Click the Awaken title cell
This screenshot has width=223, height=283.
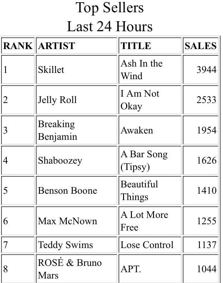(x=150, y=130)
